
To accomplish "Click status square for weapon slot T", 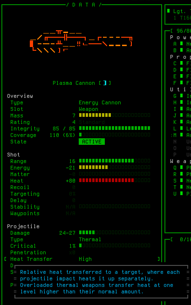I will pyautogui.click(x=182, y=187).
